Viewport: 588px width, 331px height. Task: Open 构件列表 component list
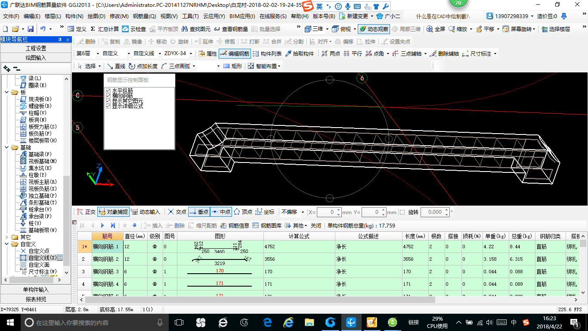pyautogui.click(x=267, y=54)
